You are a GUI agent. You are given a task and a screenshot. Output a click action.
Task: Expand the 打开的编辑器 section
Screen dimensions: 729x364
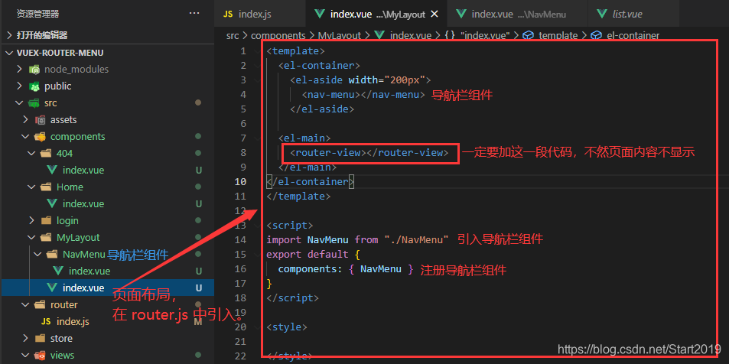coord(10,35)
